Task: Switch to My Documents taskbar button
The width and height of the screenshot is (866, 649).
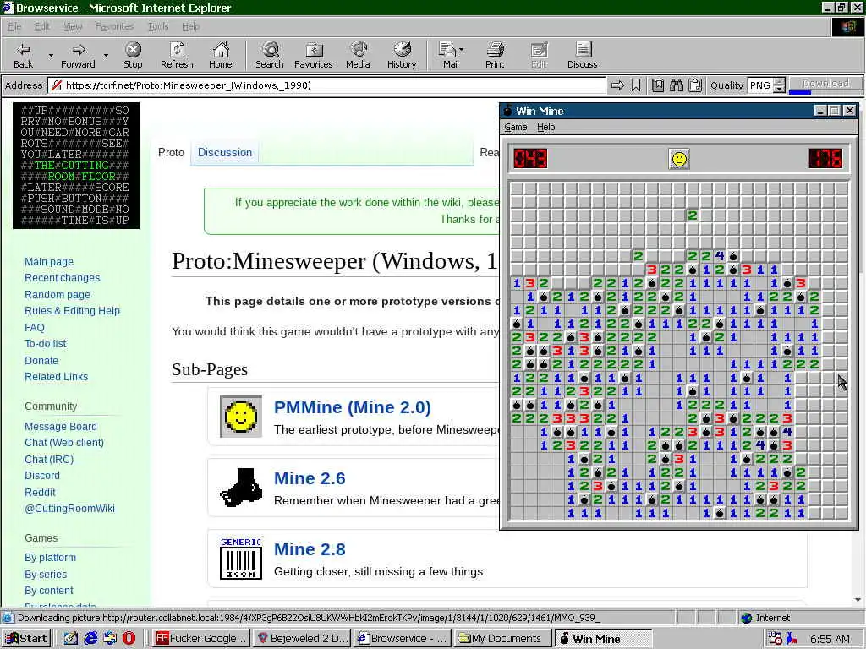Action: coord(502,639)
